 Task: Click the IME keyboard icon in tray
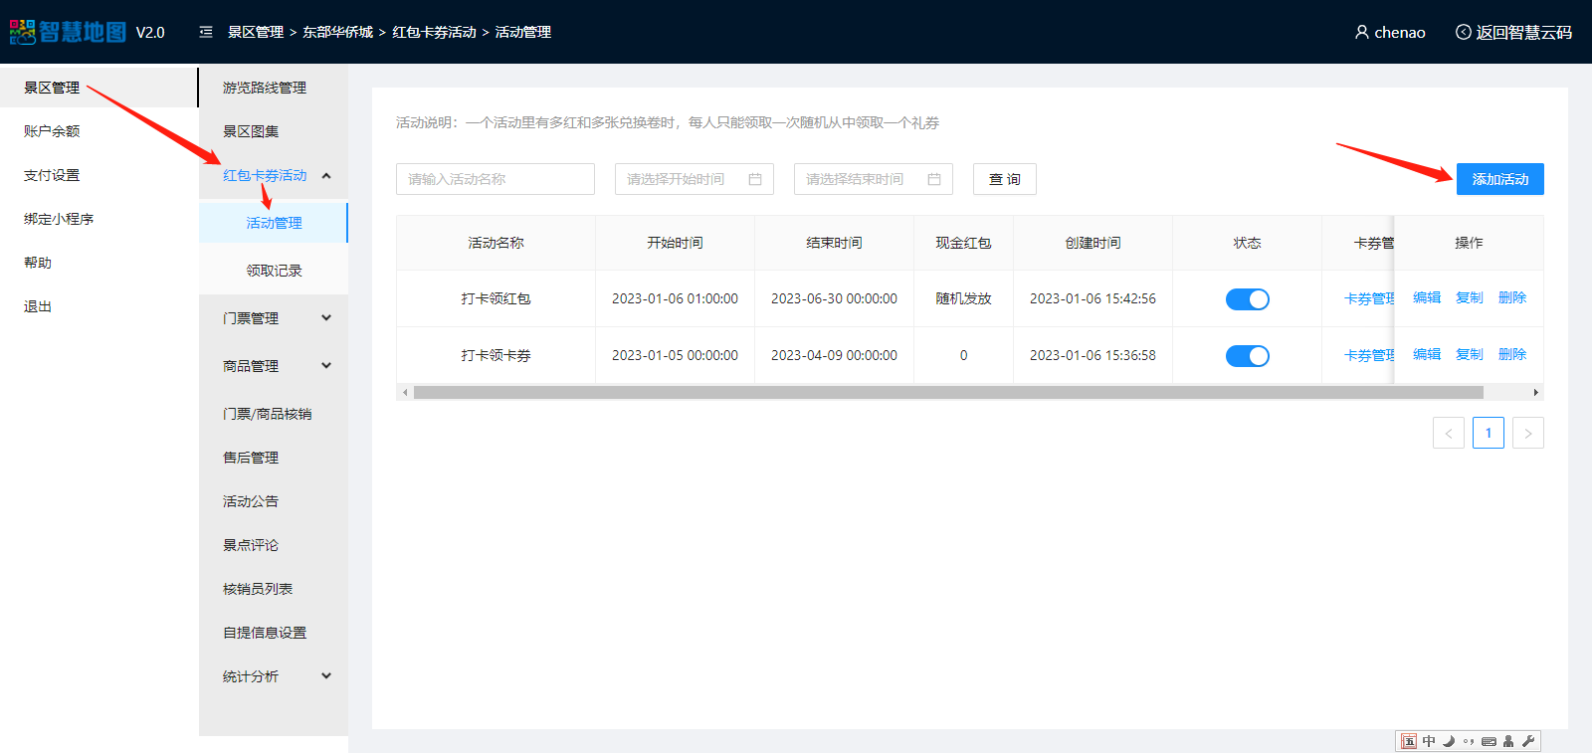click(1489, 741)
